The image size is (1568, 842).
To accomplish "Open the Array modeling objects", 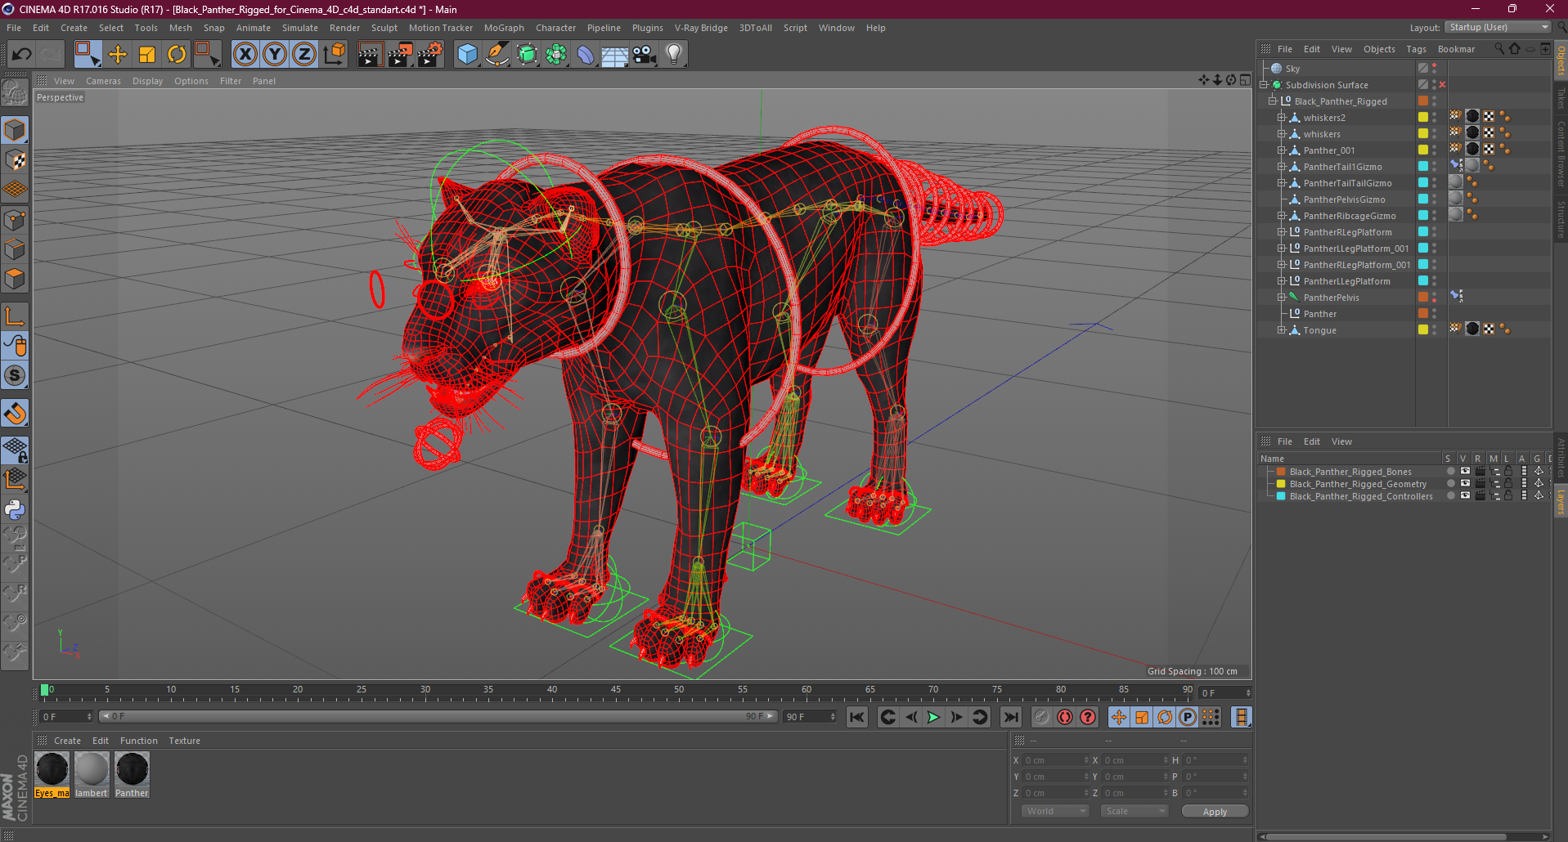I will coord(556,55).
